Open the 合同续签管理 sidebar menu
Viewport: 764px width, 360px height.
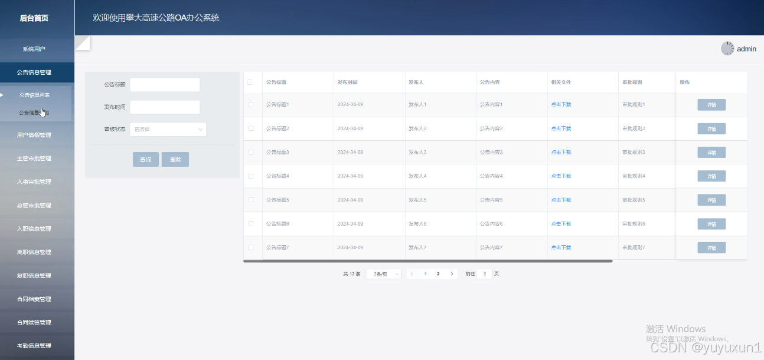34,322
